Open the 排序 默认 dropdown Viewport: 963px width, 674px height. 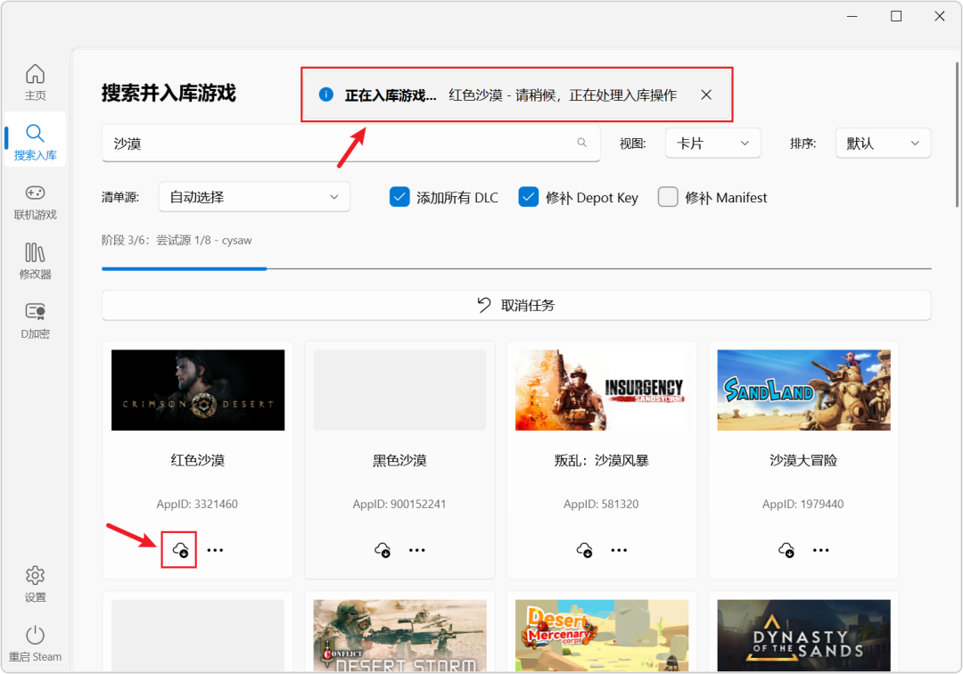pyautogui.click(x=883, y=143)
